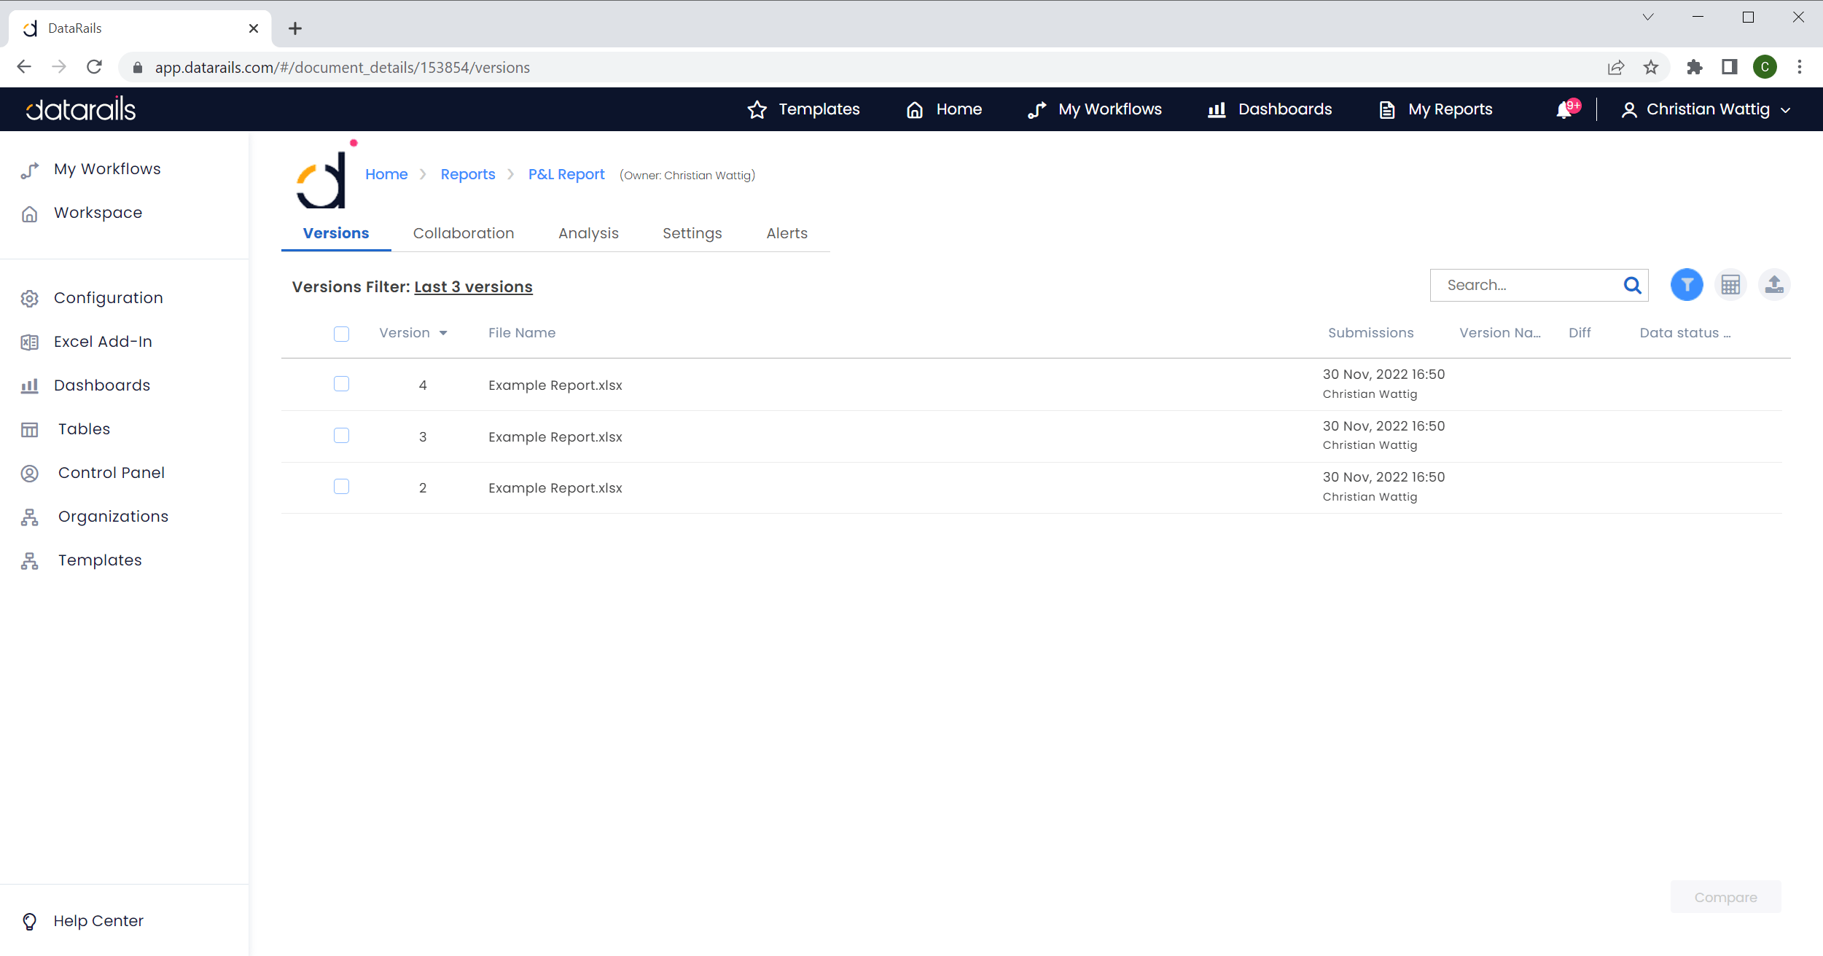The width and height of the screenshot is (1823, 956).
Task: Go to Reports breadcrumb link
Action: tap(467, 175)
